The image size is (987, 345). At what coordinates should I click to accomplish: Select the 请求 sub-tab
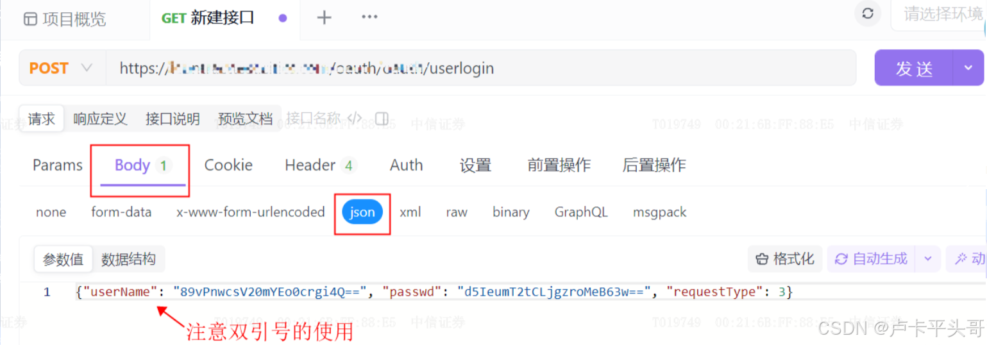point(41,119)
